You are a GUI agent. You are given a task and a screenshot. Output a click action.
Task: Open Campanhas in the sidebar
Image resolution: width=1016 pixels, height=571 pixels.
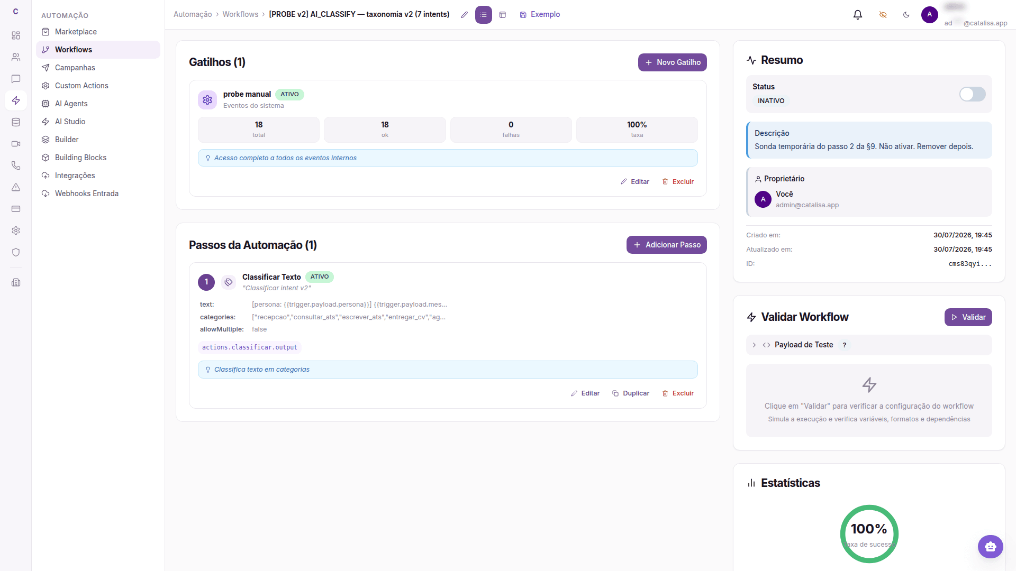98,68
